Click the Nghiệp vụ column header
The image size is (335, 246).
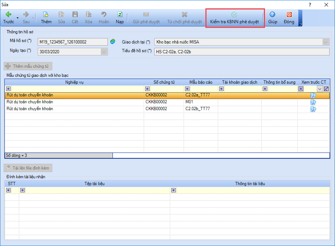coord(74,82)
